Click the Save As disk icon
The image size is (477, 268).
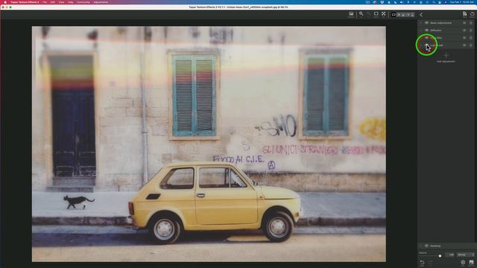(471, 263)
